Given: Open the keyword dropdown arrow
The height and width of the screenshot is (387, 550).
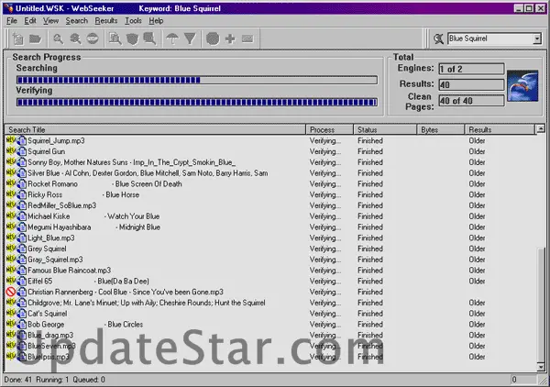Looking at the screenshot, I should tap(537, 39).
